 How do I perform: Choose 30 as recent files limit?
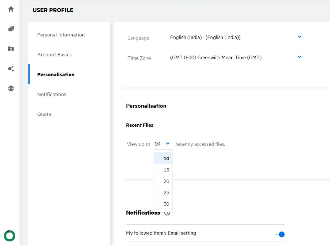[x=166, y=204]
